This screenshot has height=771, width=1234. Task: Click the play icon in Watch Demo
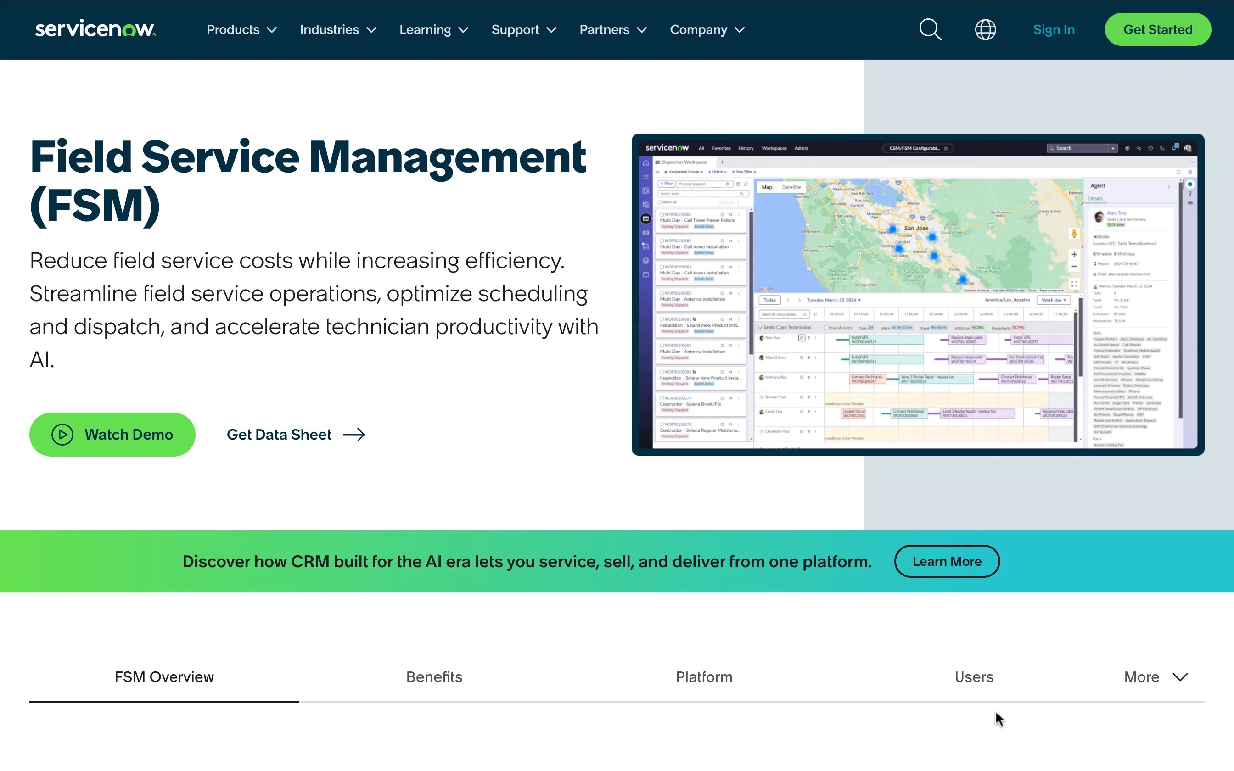[x=62, y=435]
